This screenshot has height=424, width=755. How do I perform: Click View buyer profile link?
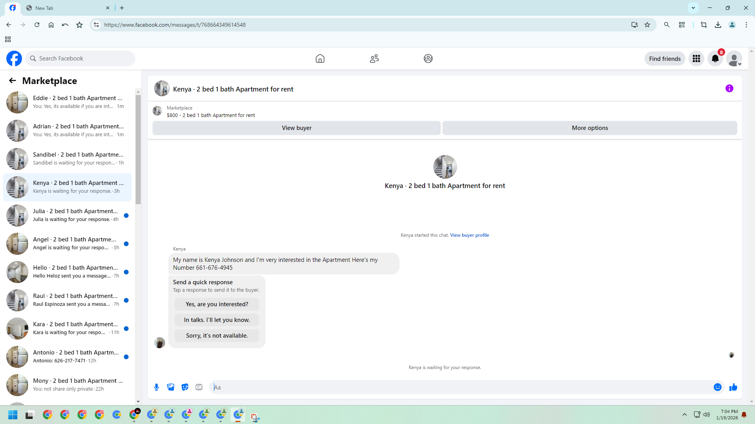point(470,235)
